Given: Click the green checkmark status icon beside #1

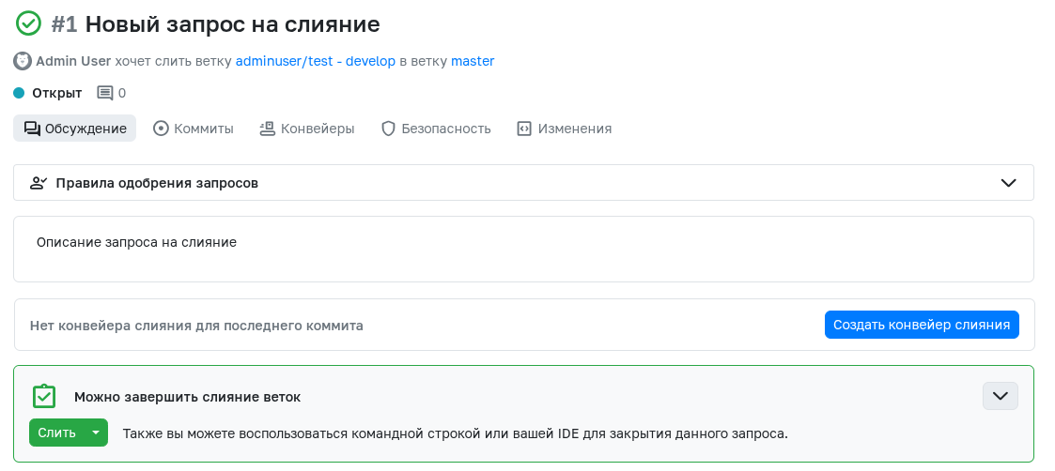Looking at the screenshot, I should [x=28, y=23].
